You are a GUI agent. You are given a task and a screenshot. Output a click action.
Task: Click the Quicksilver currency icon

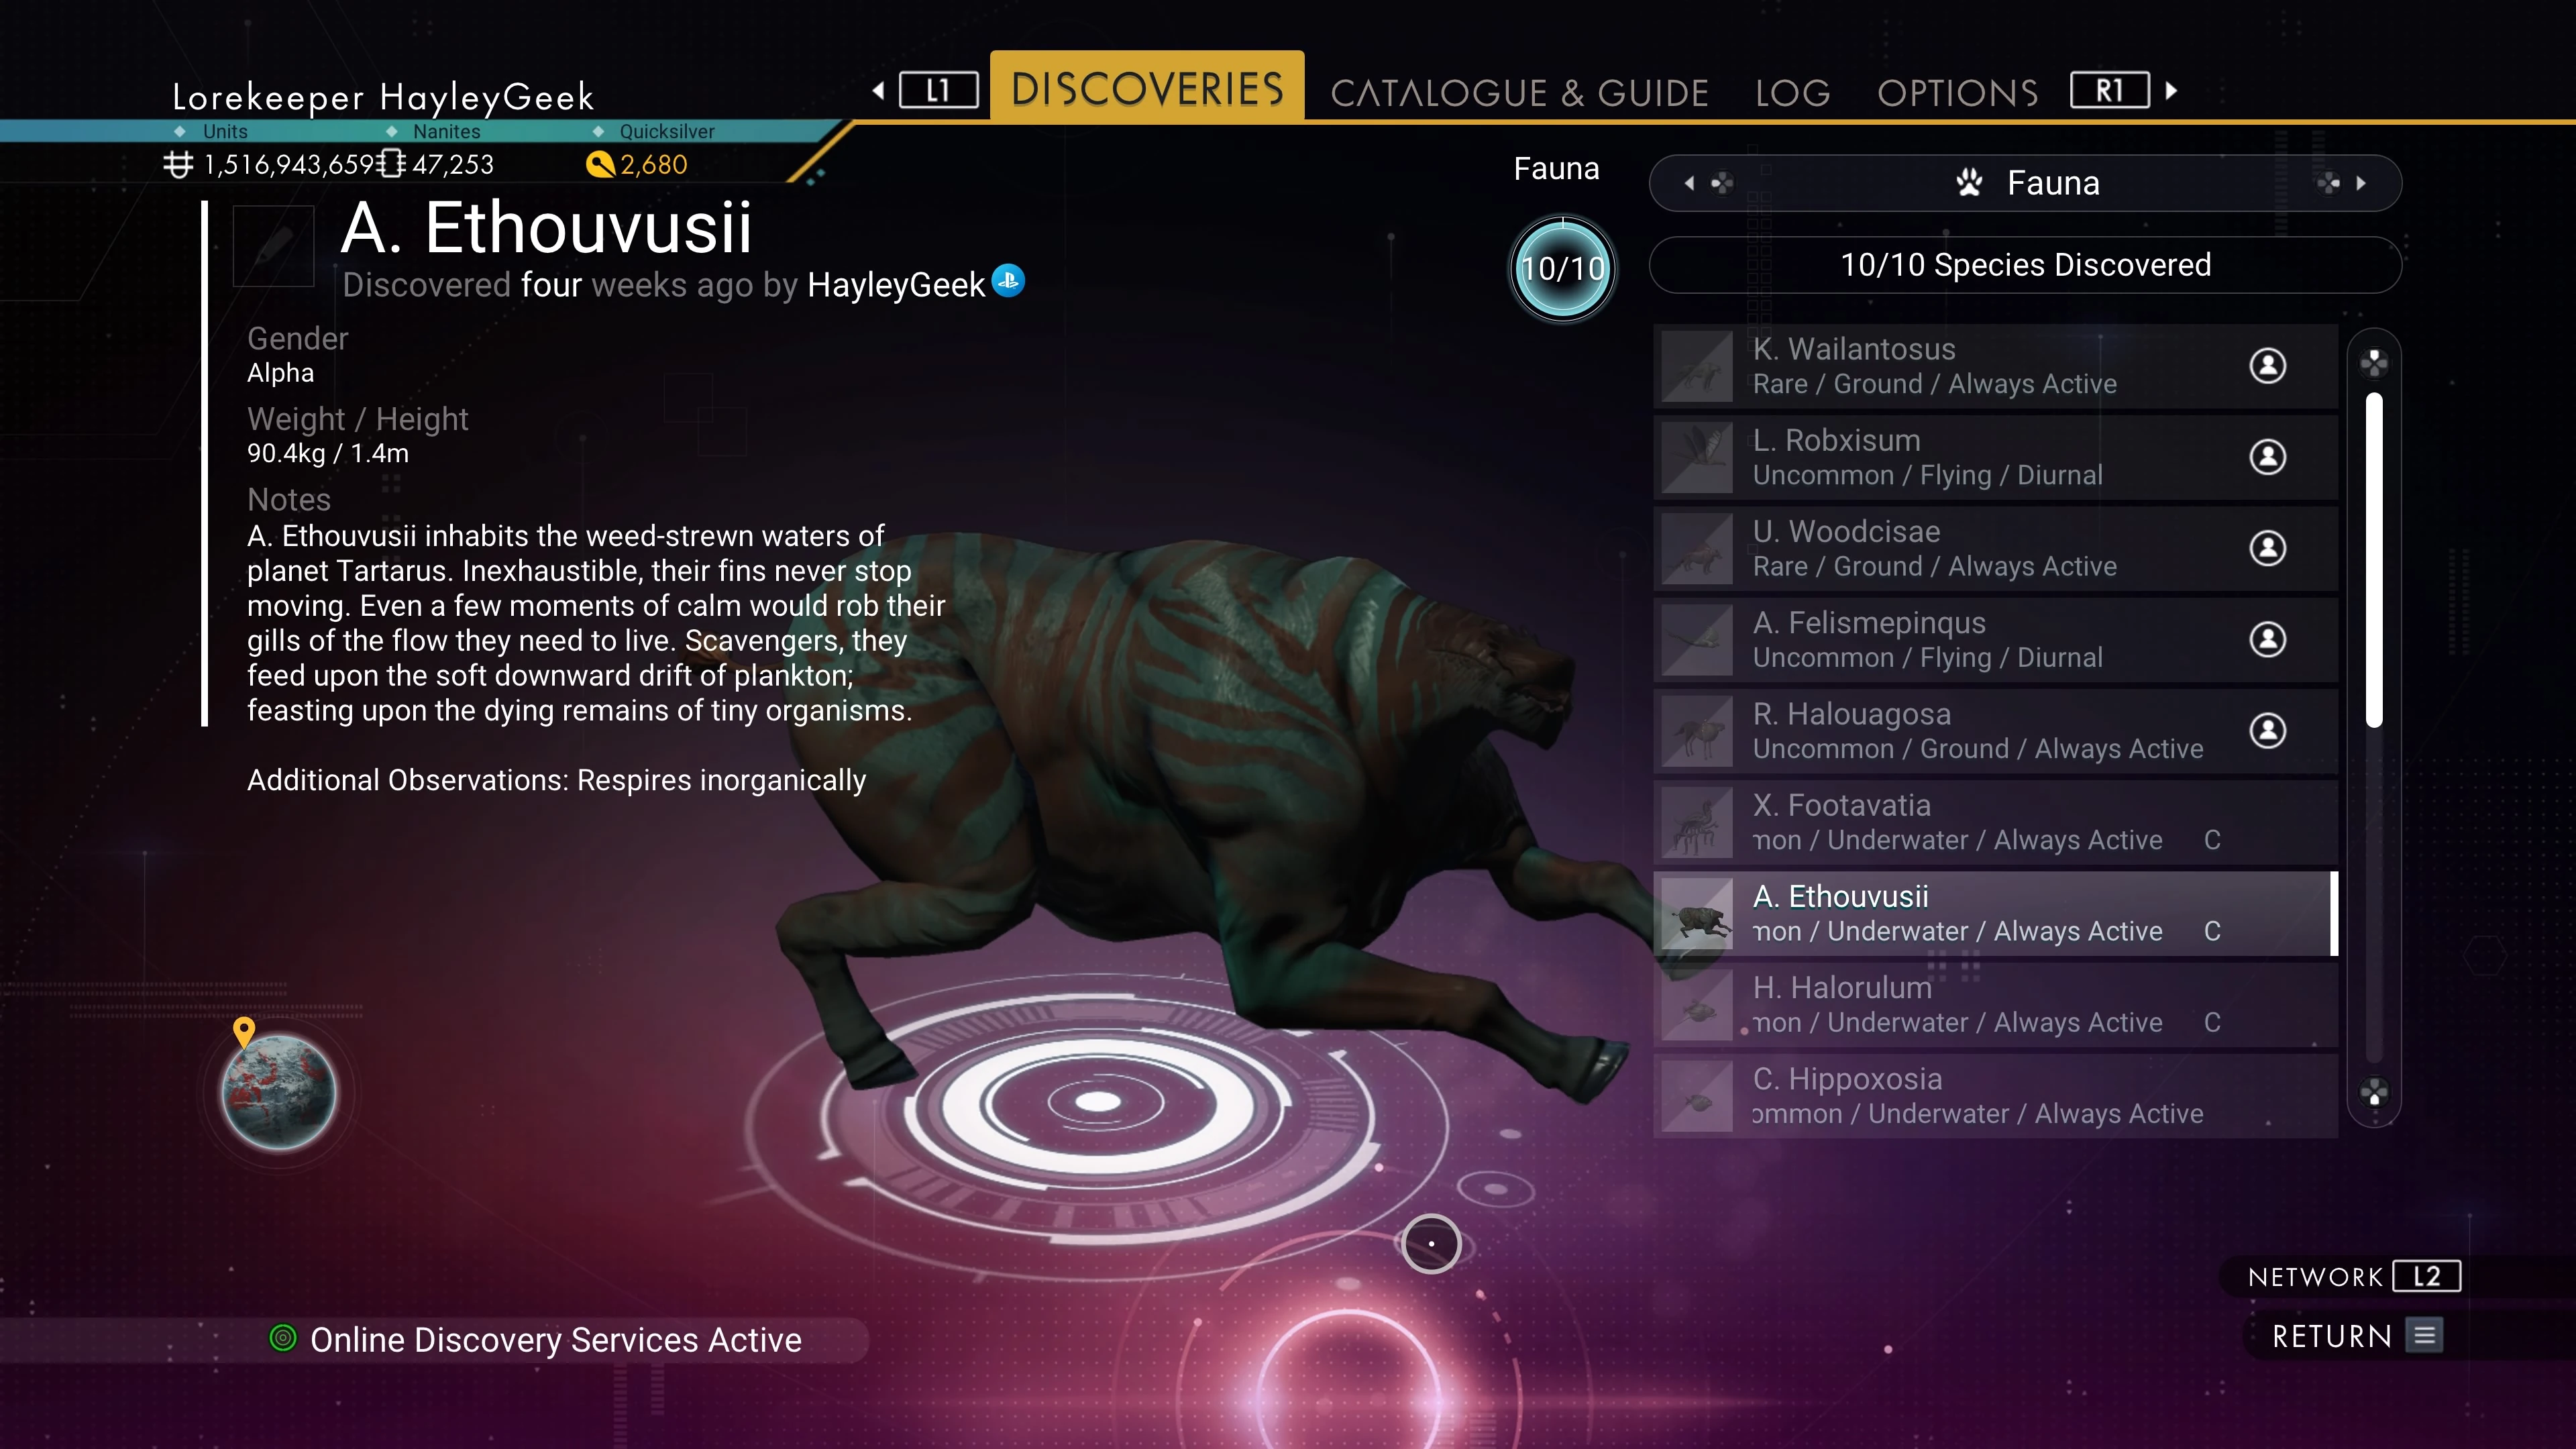[600, 164]
